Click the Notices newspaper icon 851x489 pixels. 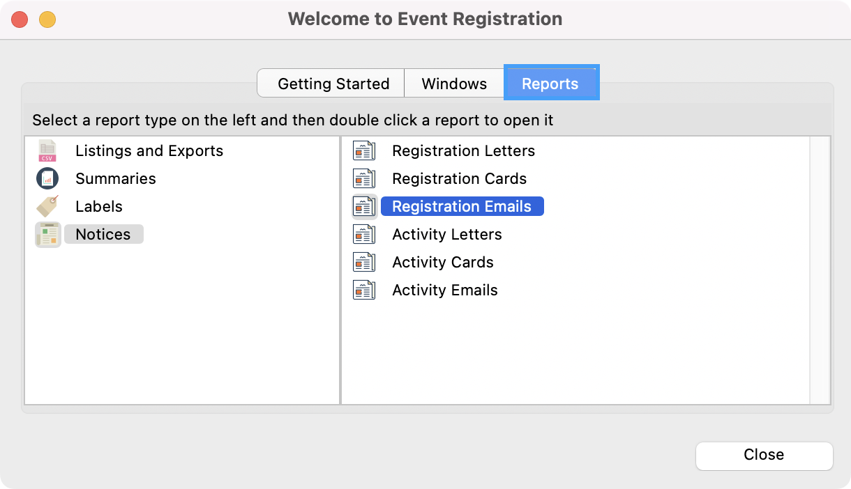click(x=47, y=235)
